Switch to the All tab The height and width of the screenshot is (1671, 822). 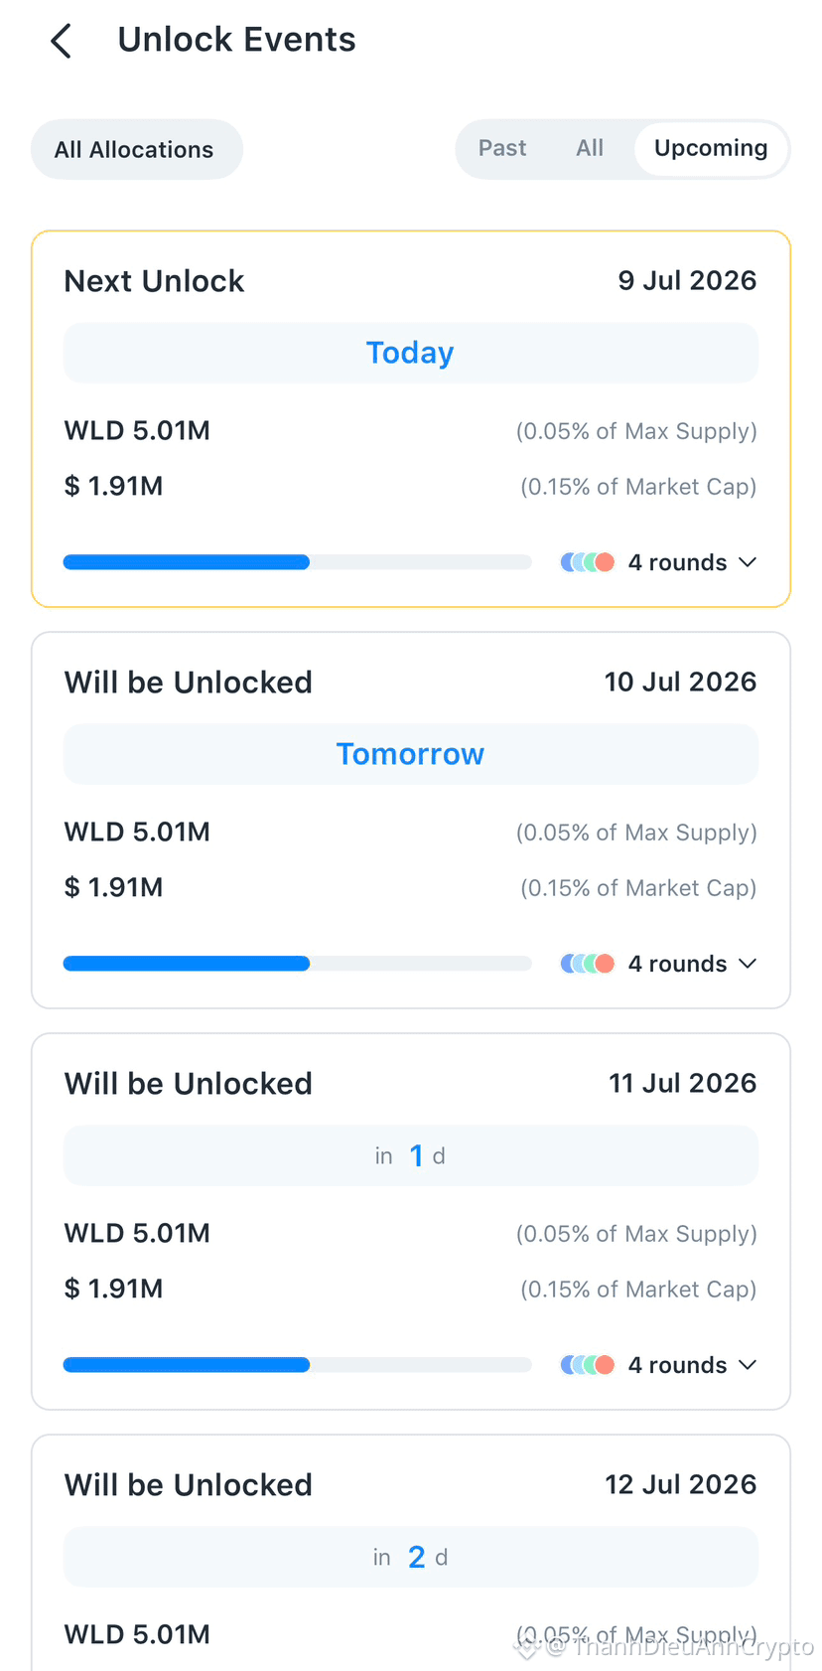tap(590, 148)
